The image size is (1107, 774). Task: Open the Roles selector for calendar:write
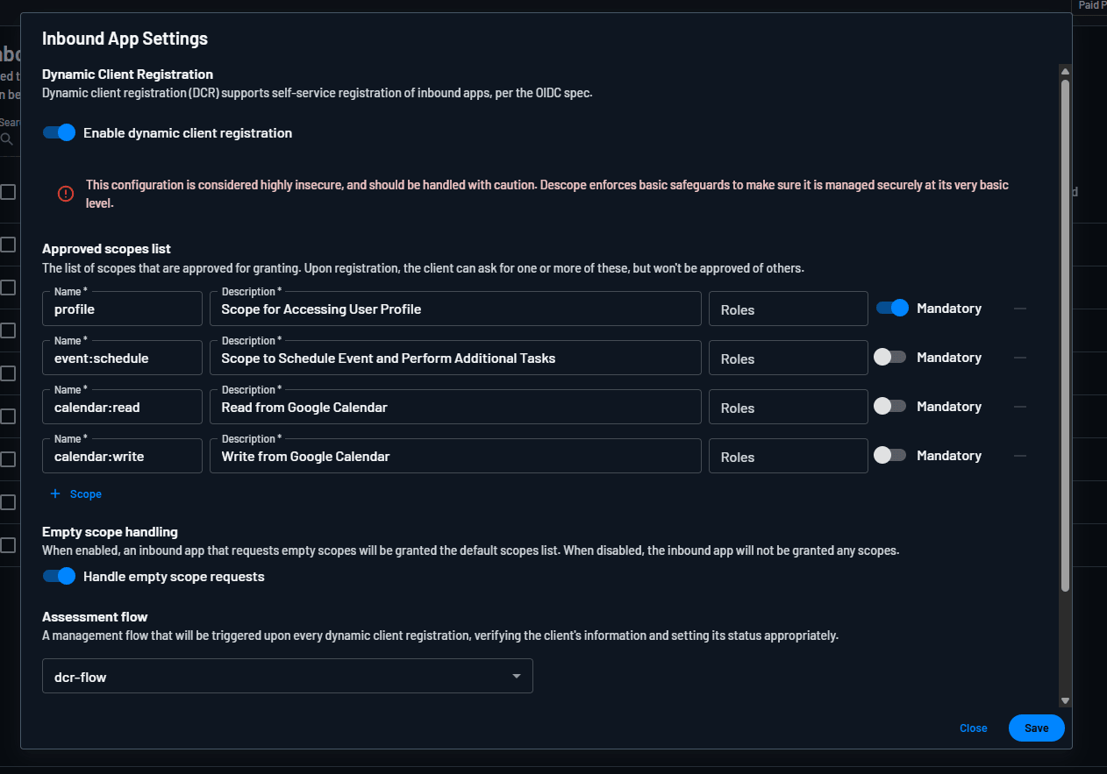click(x=788, y=455)
